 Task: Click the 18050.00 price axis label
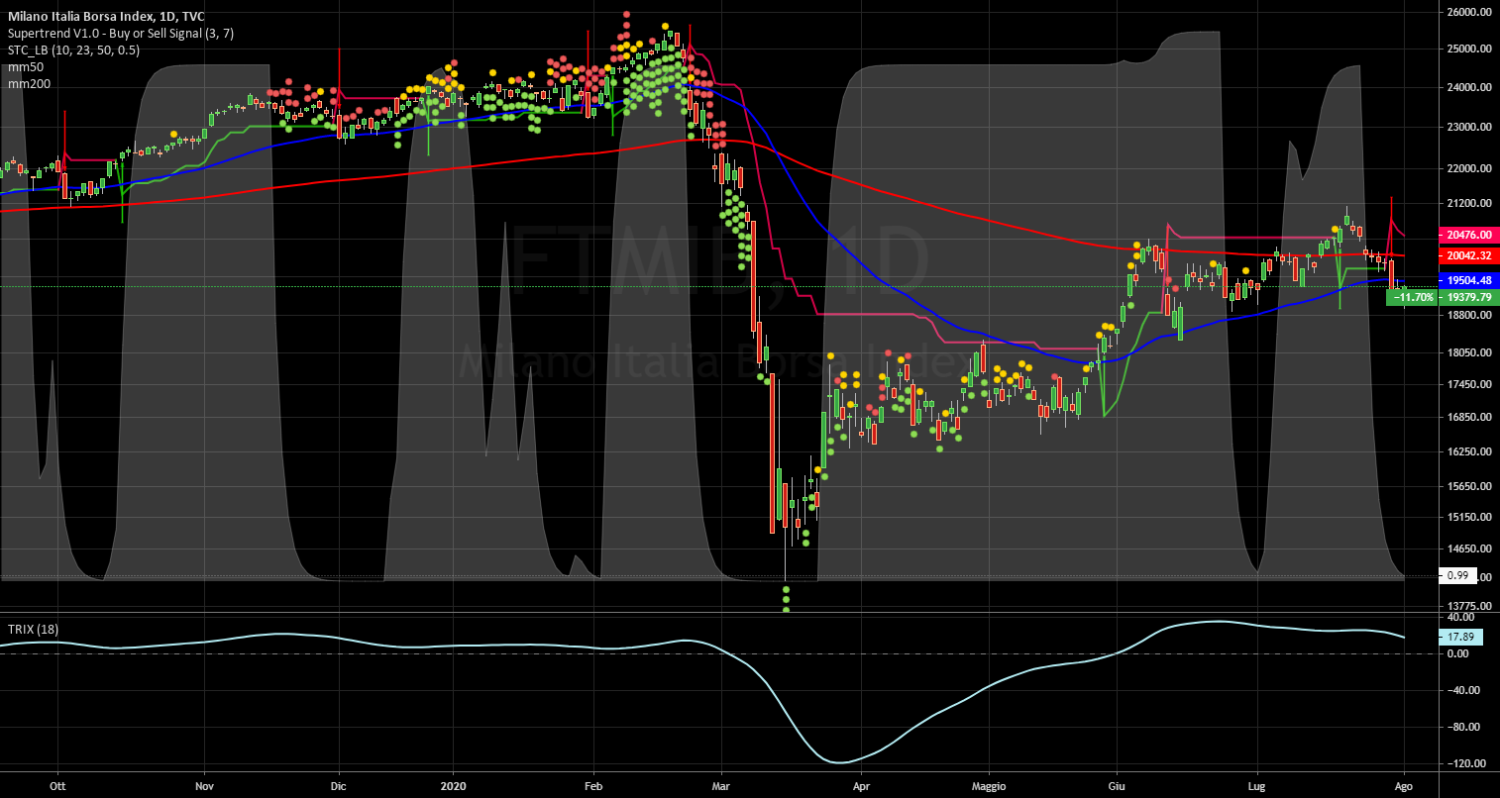pyautogui.click(x=1468, y=352)
